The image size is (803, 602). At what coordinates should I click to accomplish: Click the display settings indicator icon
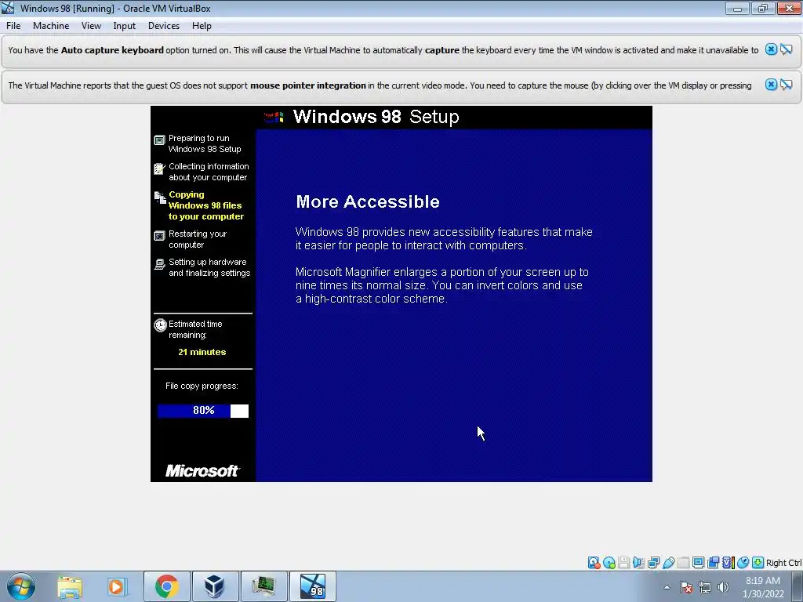click(698, 563)
